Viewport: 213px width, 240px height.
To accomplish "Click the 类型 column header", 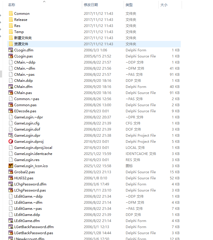I will pos(129,5).
